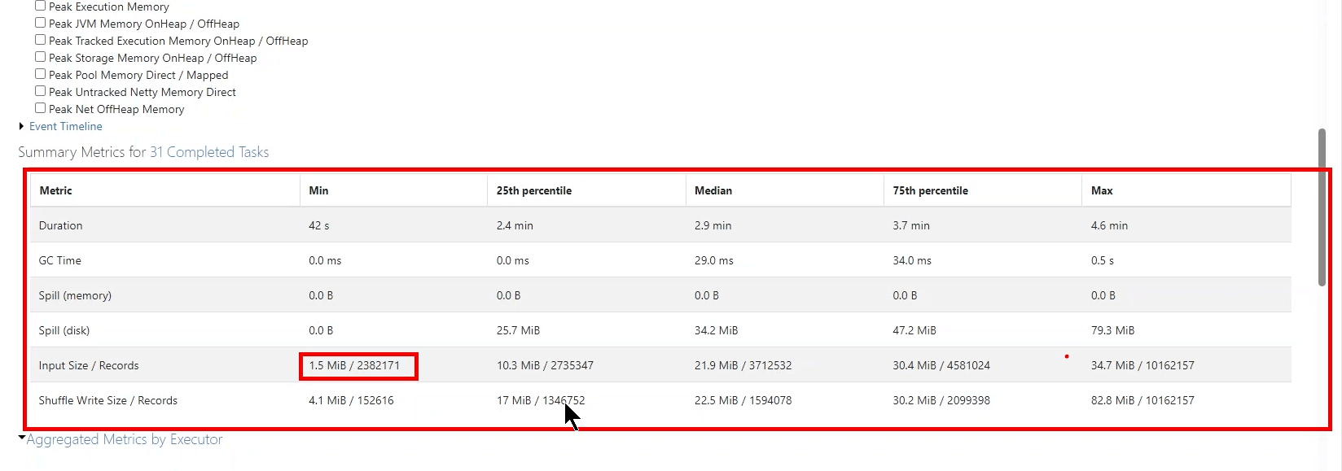Enable the Peak Execution Memory checkbox
The width and height of the screenshot is (1342, 471).
click(40, 6)
